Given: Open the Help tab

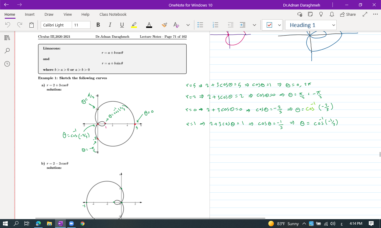Looking at the screenshot, I should pos(85,14).
